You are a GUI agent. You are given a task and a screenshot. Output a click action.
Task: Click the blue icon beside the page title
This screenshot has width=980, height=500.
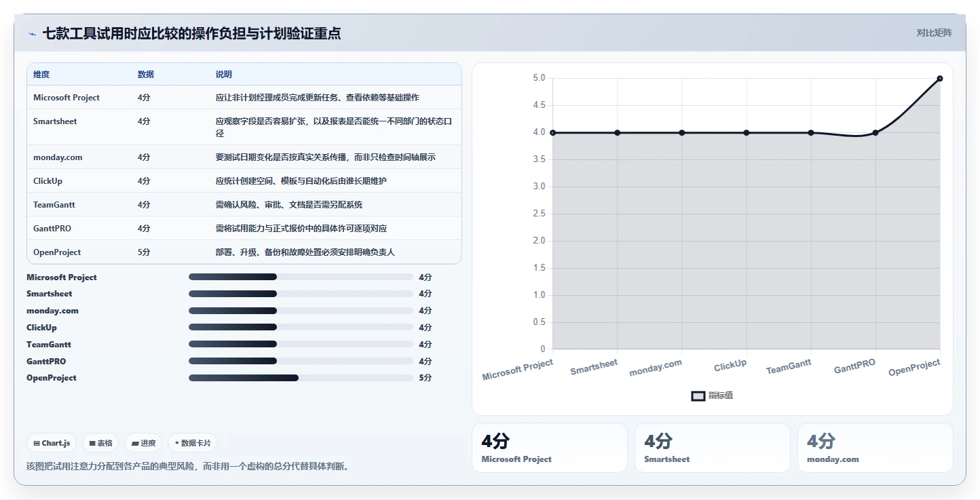coord(32,34)
